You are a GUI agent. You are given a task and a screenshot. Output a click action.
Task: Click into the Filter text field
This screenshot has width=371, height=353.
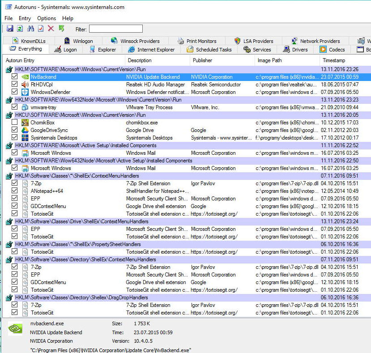click(115, 29)
